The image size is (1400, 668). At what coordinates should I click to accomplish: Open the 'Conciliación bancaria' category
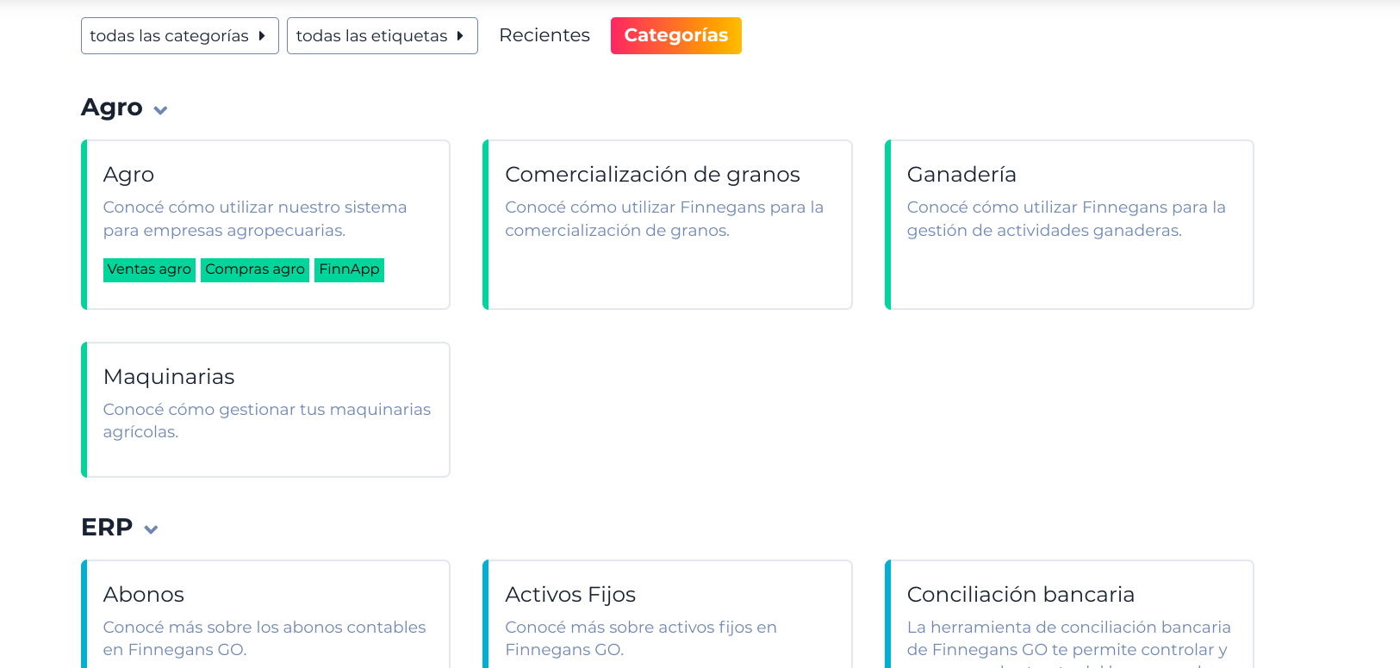point(1020,595)
